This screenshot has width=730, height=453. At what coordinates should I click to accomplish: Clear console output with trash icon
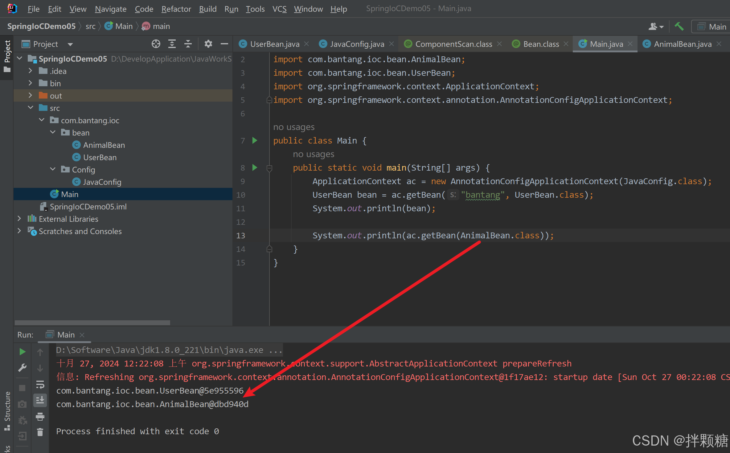click(40, 432)
